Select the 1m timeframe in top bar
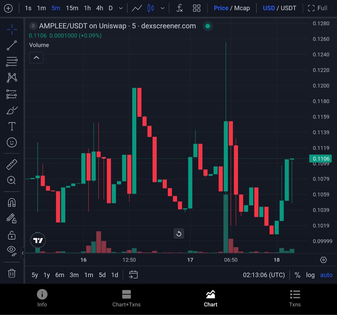 42,8
